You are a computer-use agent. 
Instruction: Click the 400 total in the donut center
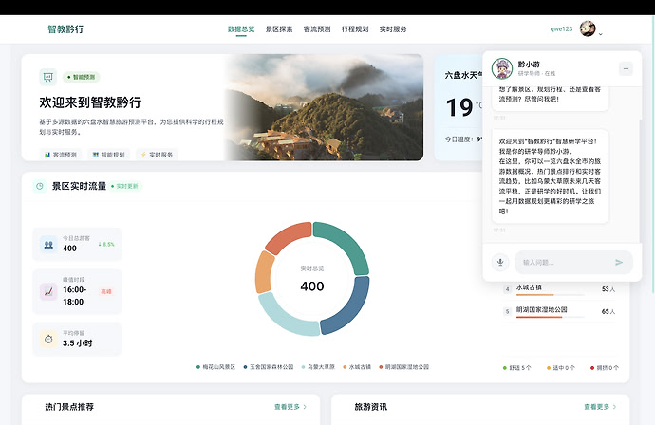(312, 286)
